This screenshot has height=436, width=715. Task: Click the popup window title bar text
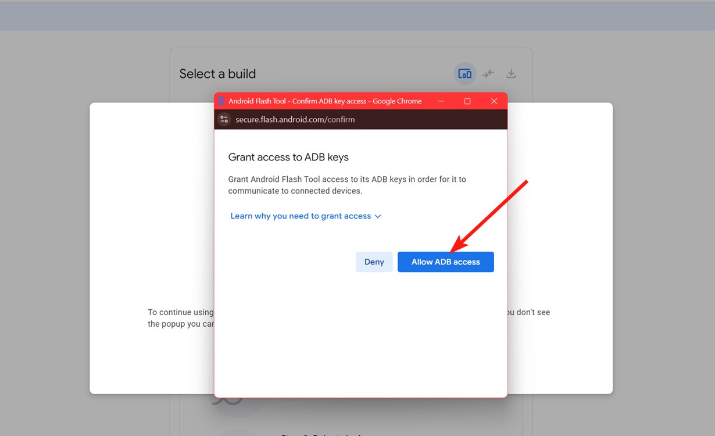(325, 101)
